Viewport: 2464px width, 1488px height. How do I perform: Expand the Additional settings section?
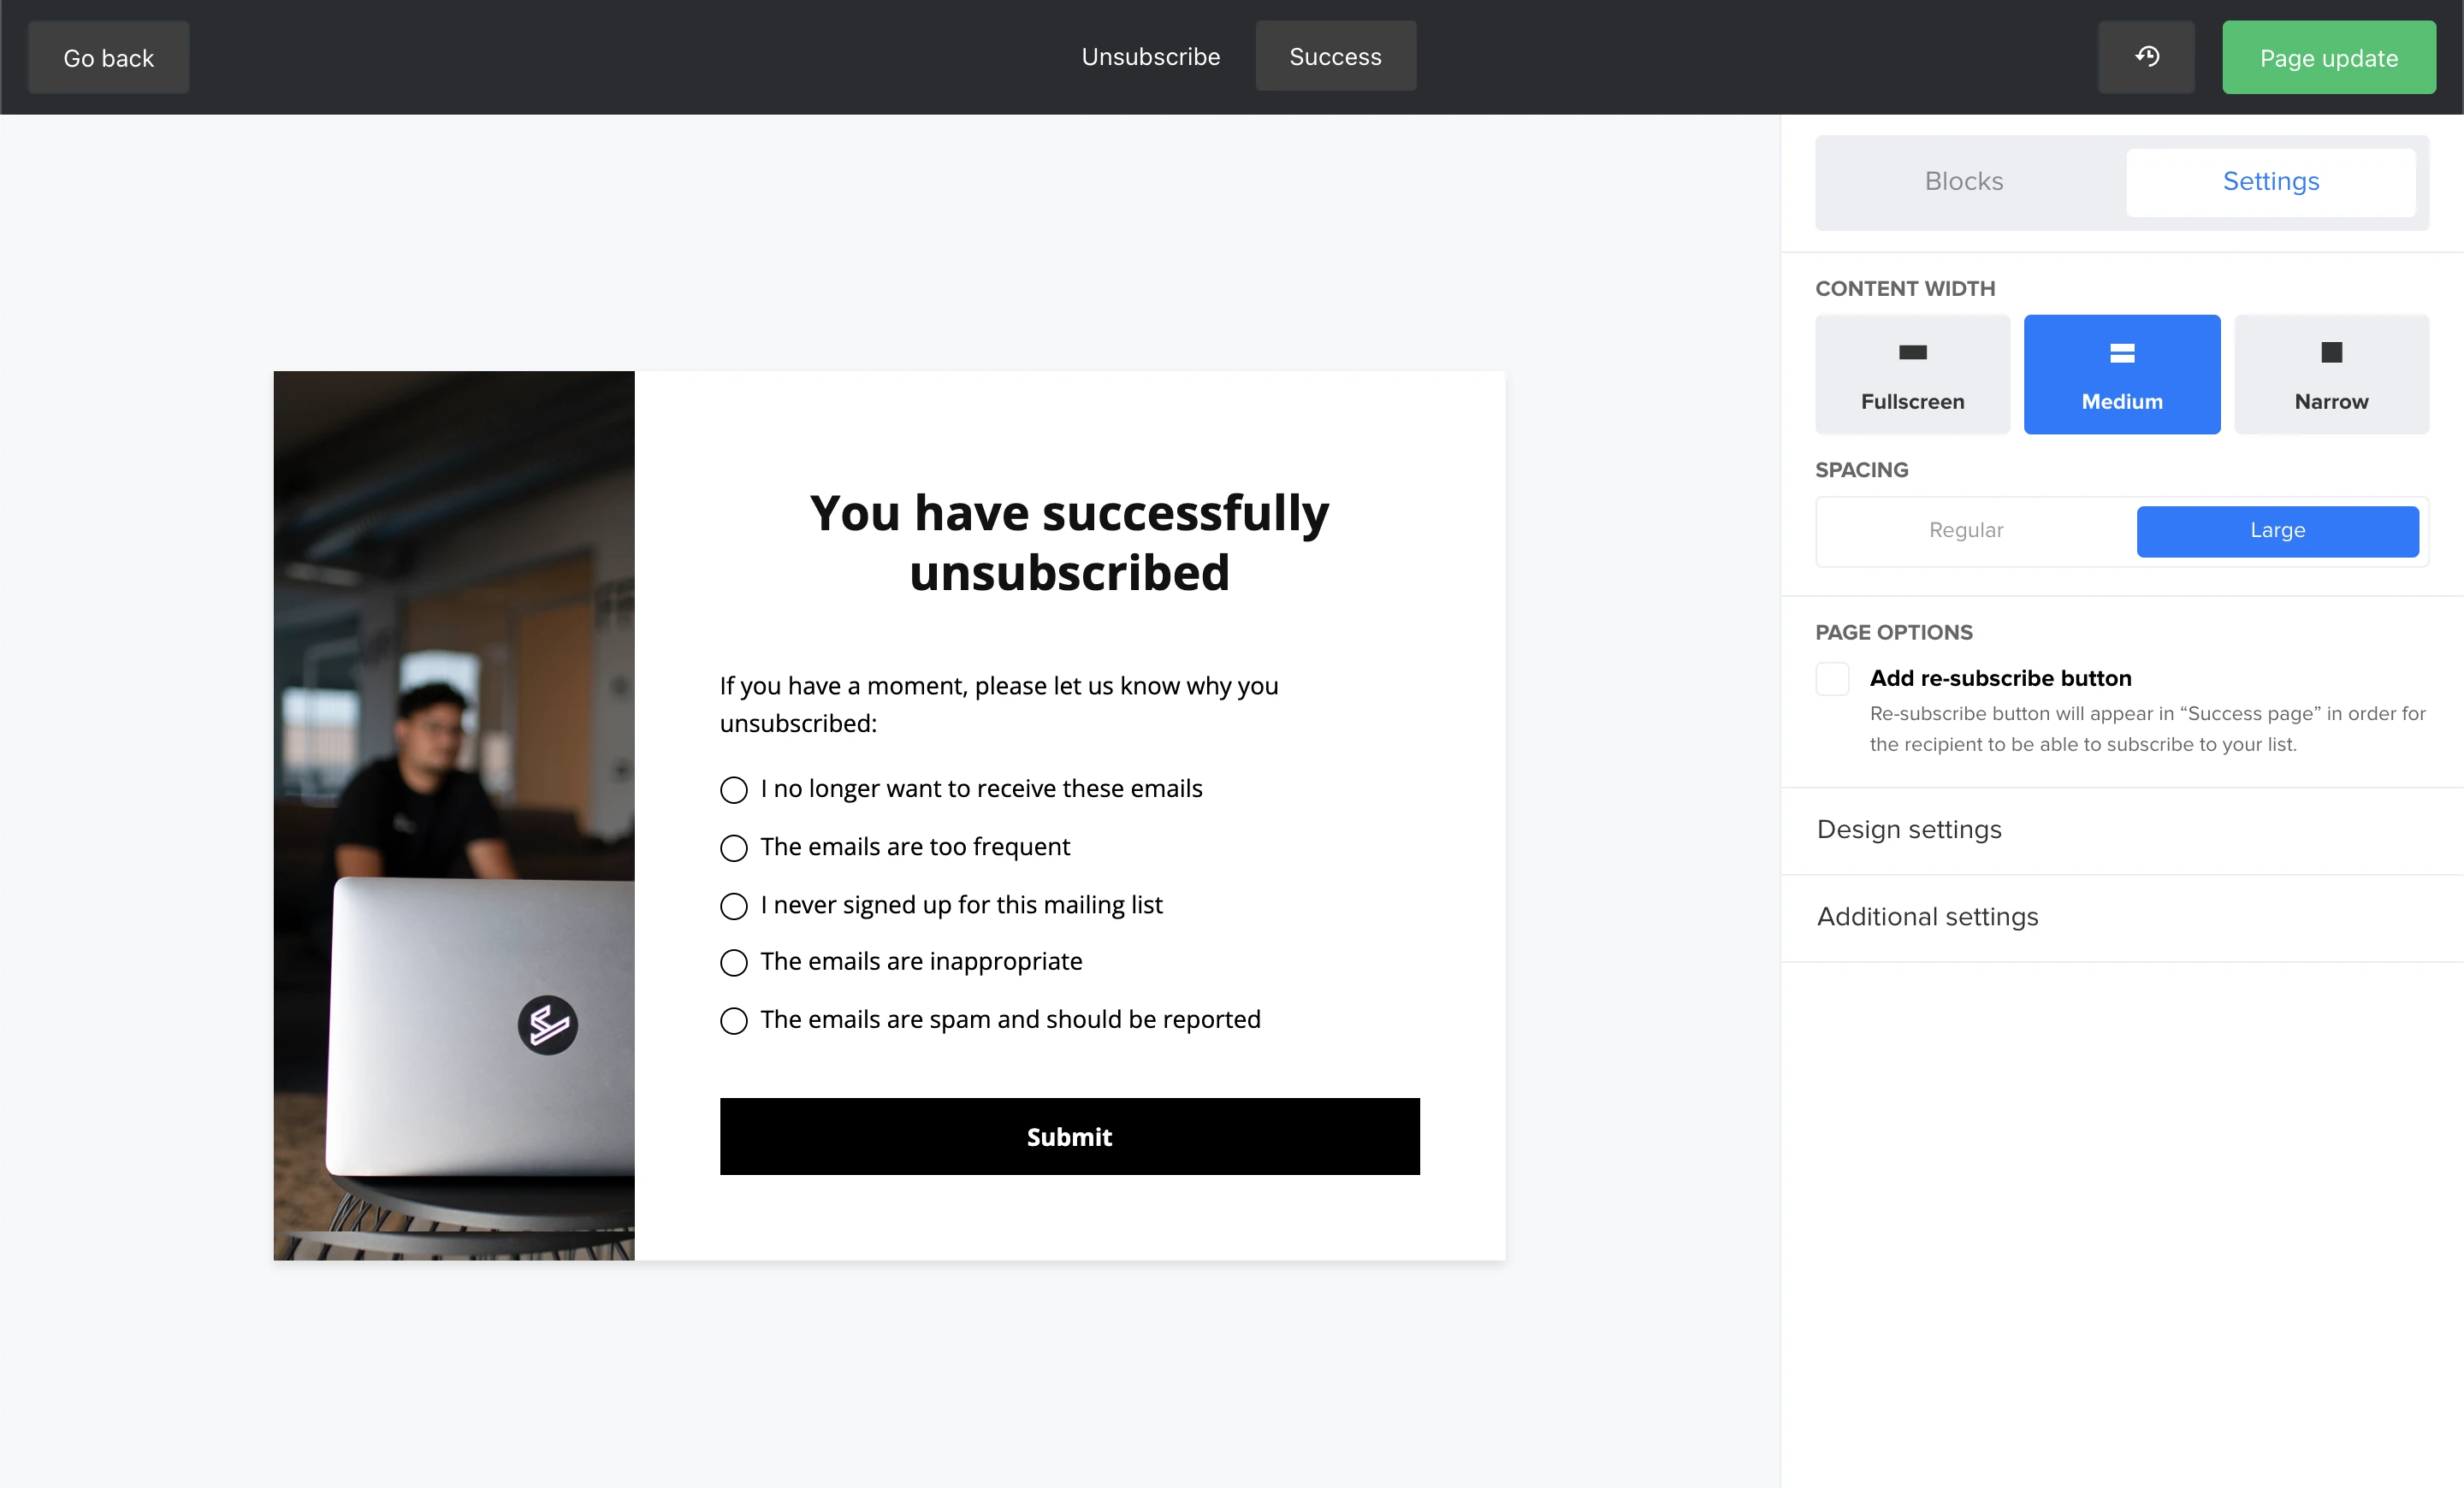1927,917
